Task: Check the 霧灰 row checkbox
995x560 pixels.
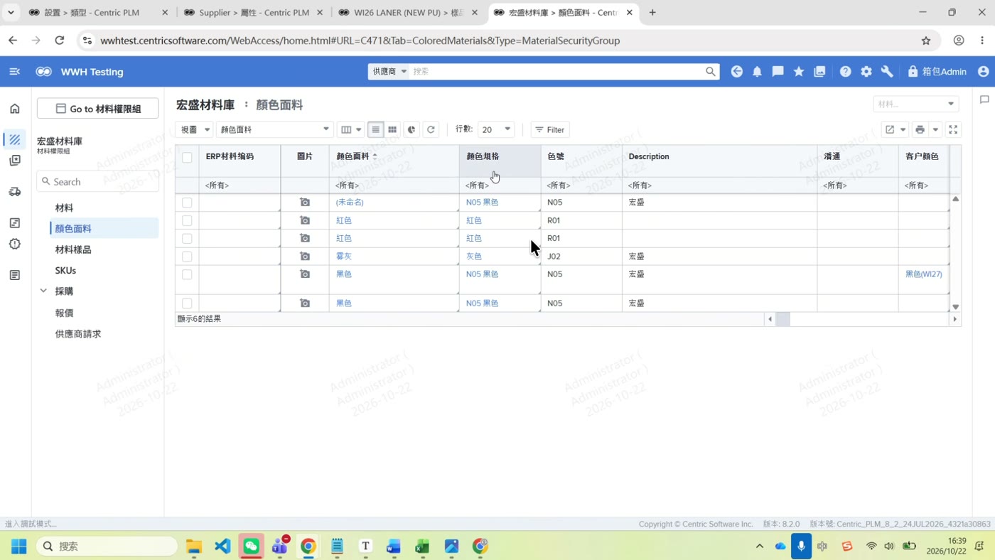Action: 187,256
